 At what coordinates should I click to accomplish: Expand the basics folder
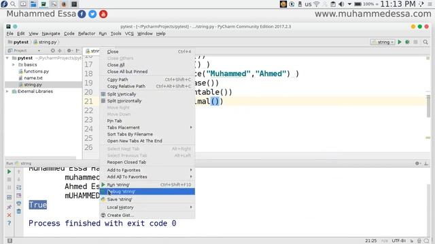pyautogui.click(x=14, y=65)
